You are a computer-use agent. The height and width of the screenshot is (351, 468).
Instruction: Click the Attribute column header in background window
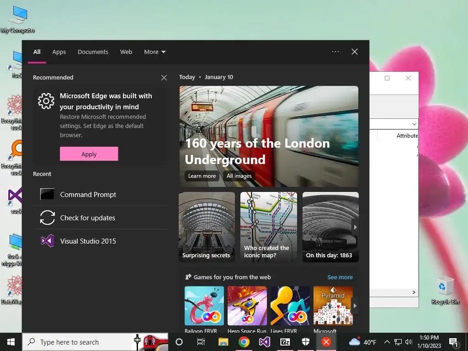[x=407, y=135]
